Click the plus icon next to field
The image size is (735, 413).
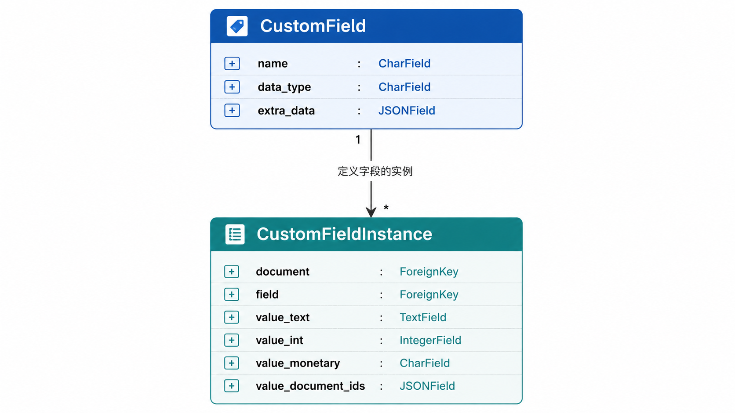pyautogui.click(x=232, y=294)
